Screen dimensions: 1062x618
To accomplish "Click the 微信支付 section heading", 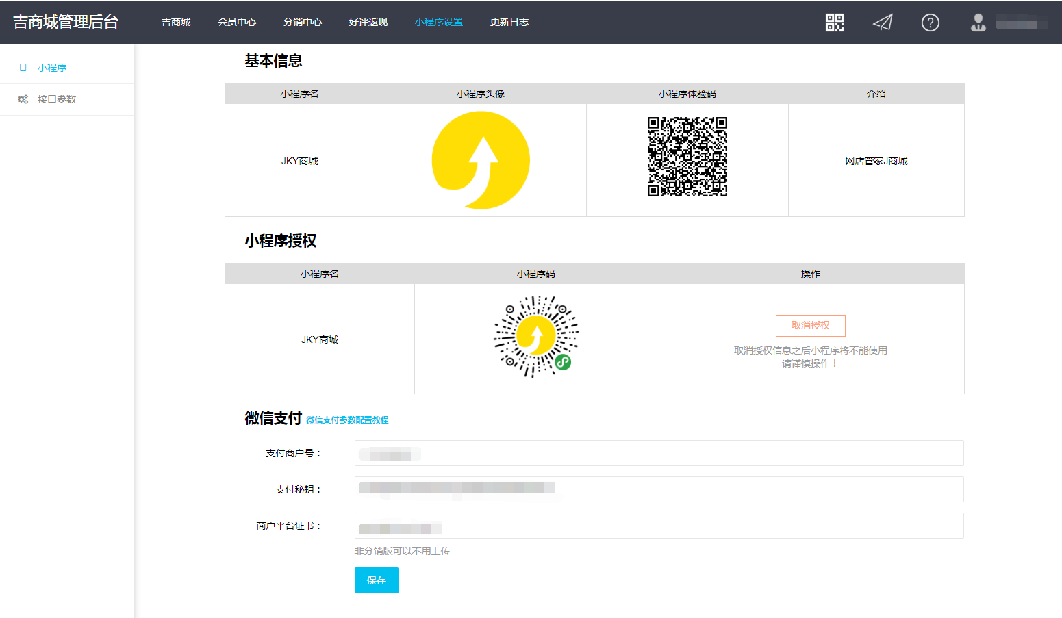I will click(273, 418).
